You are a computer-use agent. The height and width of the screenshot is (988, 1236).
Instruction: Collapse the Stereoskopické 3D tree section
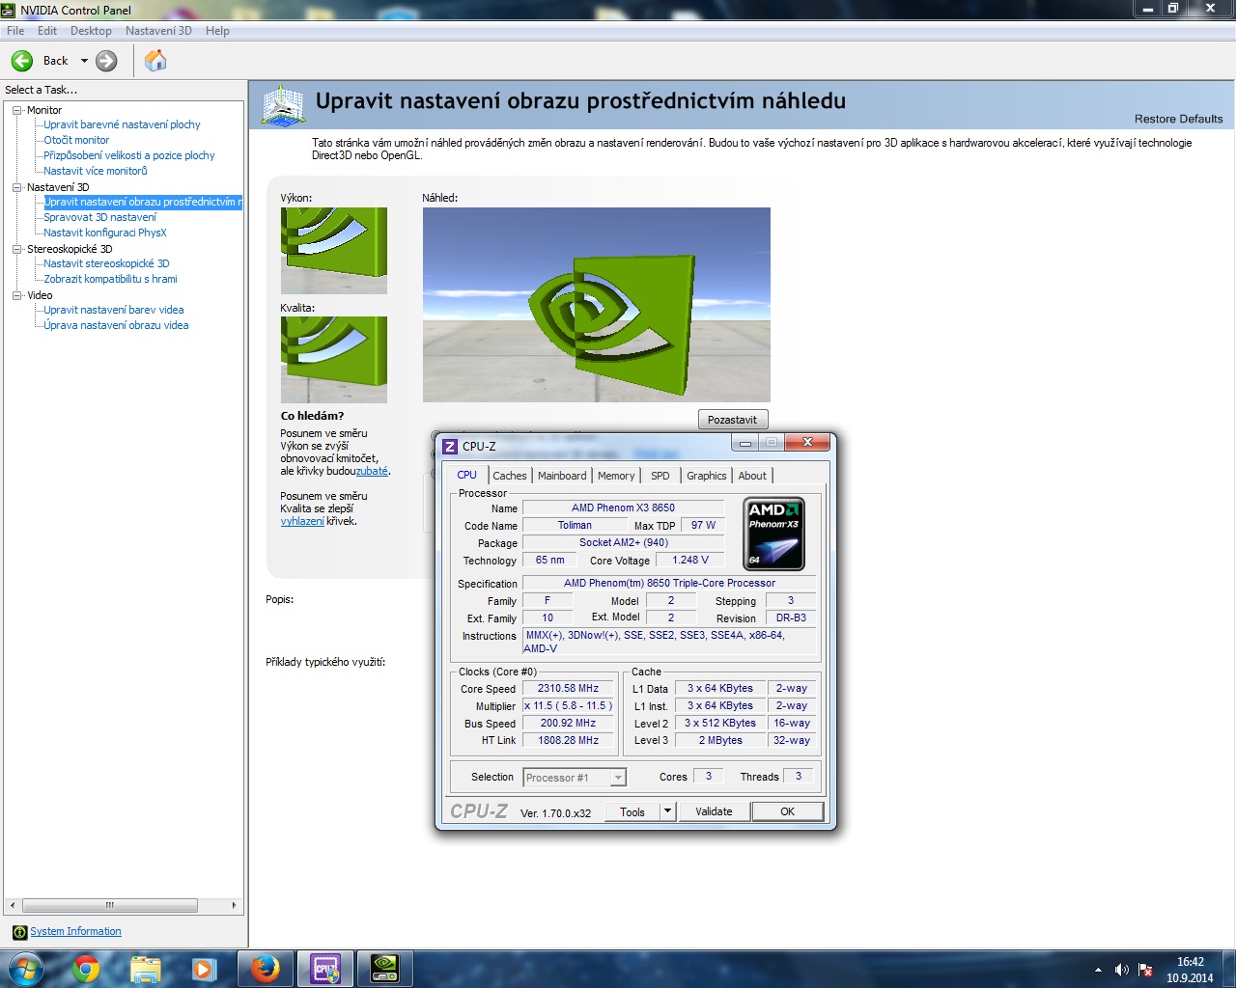point(17,249)
